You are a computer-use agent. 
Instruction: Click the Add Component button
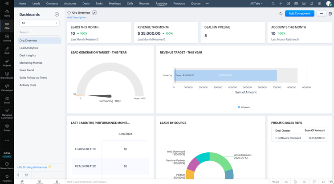[x=300, y=14]
